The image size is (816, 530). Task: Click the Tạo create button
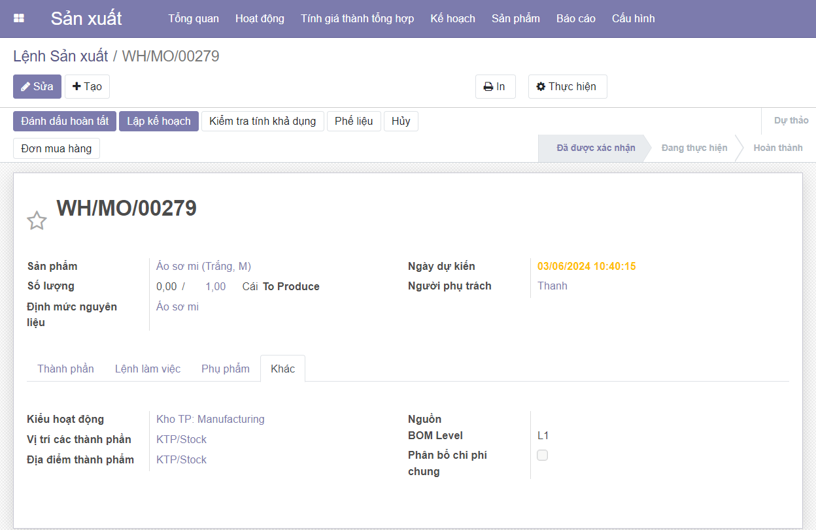(87, 87)
